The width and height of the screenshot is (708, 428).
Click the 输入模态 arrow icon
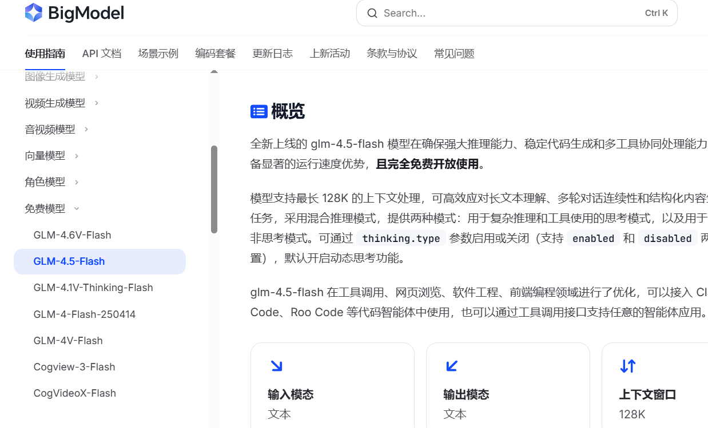pos(277,366)
